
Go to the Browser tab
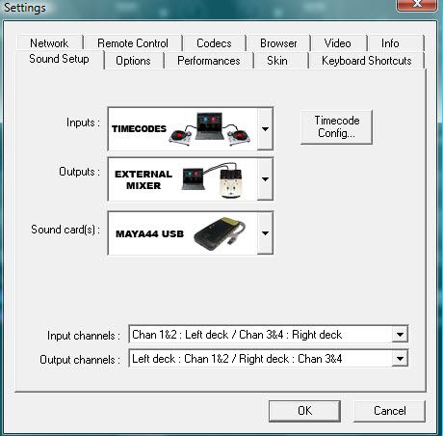[x=278, y=43]
